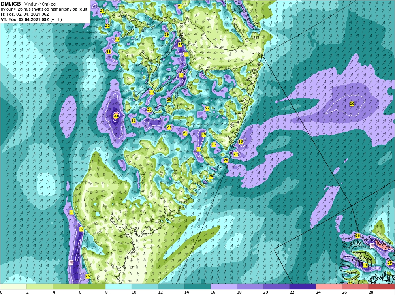Choose the red legend swatch above 28 m/s
The image size is (395, 295).
(382, 287)
